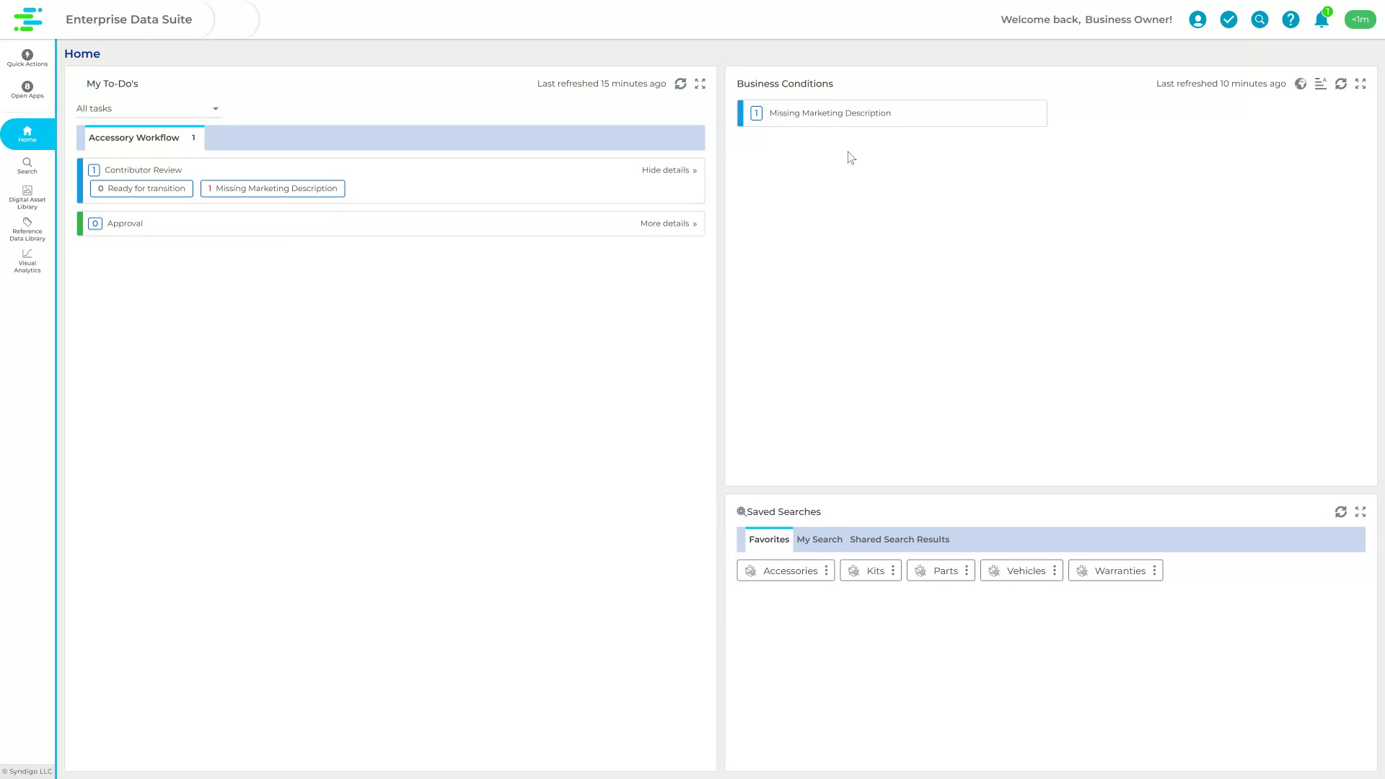Image resolution: width=1385 pixels, height=779 pixels.
Task: Open the Reference Data Library
Action: pyautogui.click(x=27, y=229)
